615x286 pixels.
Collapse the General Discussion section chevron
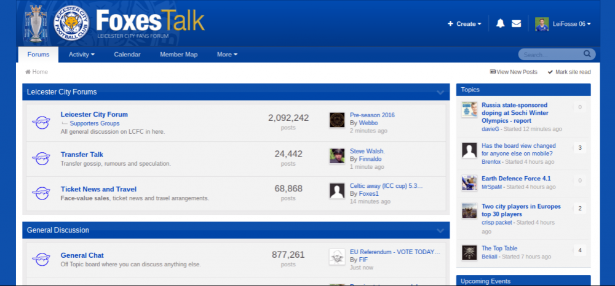click(440, 231)
